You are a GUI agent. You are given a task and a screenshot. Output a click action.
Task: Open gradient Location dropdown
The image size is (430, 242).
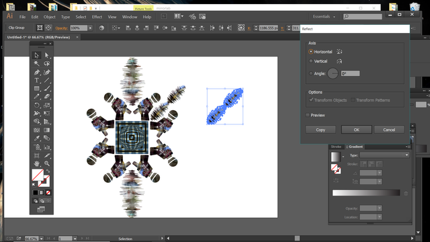(380, 217)
